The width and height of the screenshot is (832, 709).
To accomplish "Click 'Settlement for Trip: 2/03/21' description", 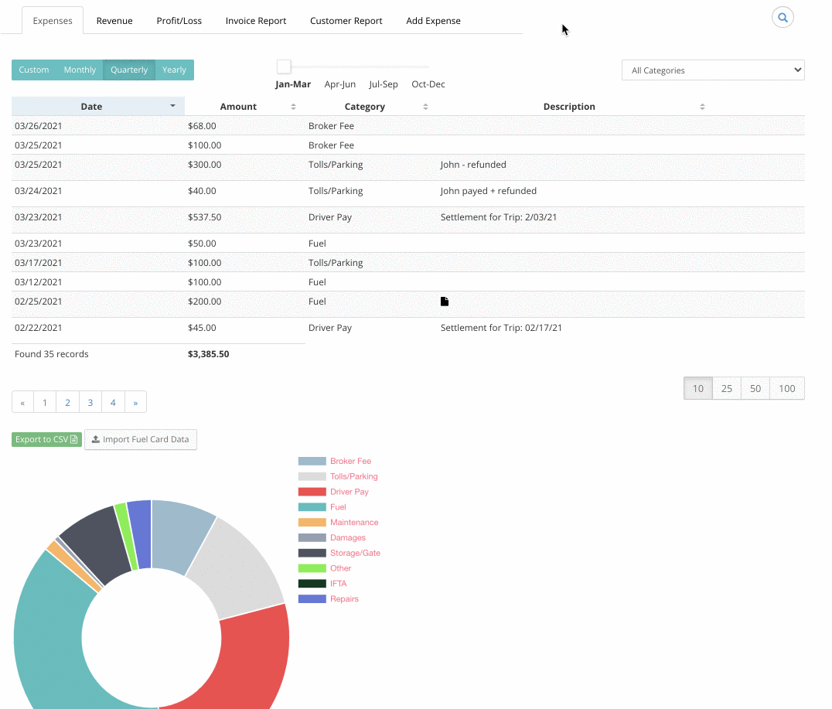I will coord(498,217).
